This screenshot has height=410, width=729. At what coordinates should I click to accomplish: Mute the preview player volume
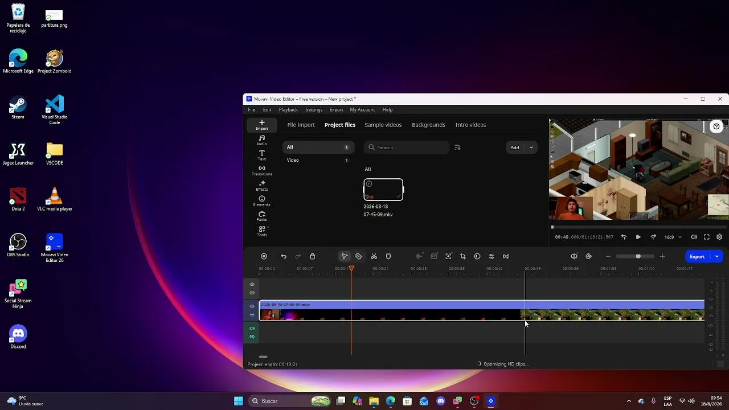pos(694,237)
